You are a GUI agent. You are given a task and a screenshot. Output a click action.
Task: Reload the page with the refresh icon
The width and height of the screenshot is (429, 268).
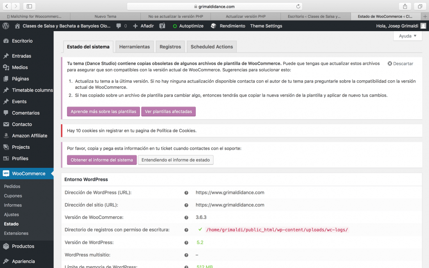(298, 6)
